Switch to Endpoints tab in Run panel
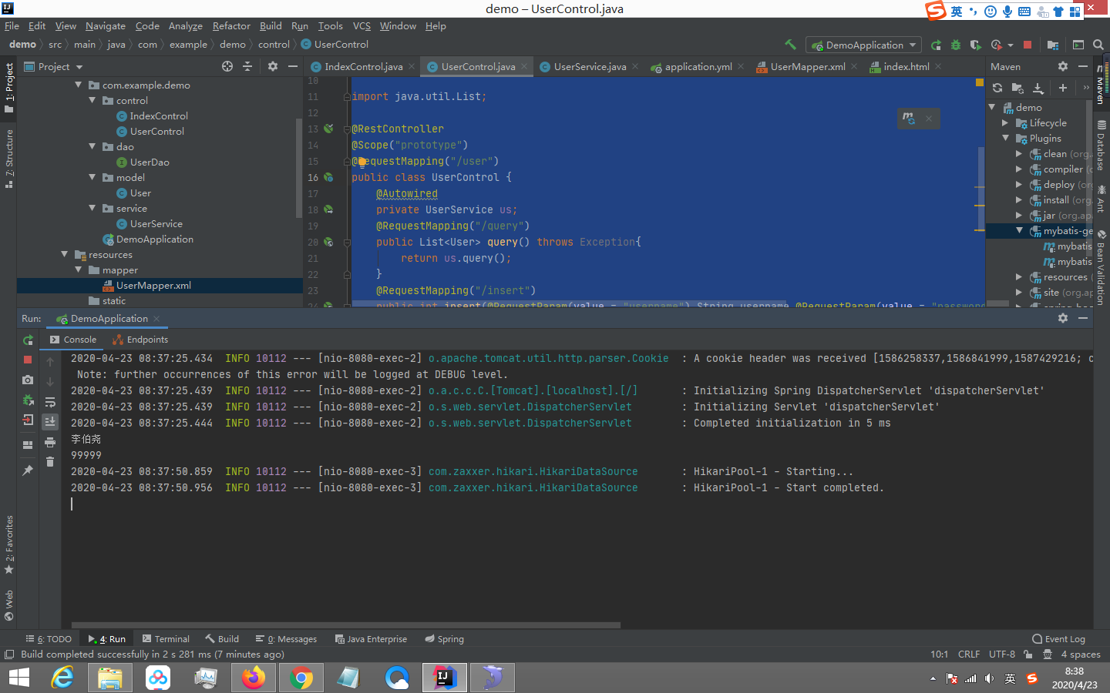 pos(140,339)
